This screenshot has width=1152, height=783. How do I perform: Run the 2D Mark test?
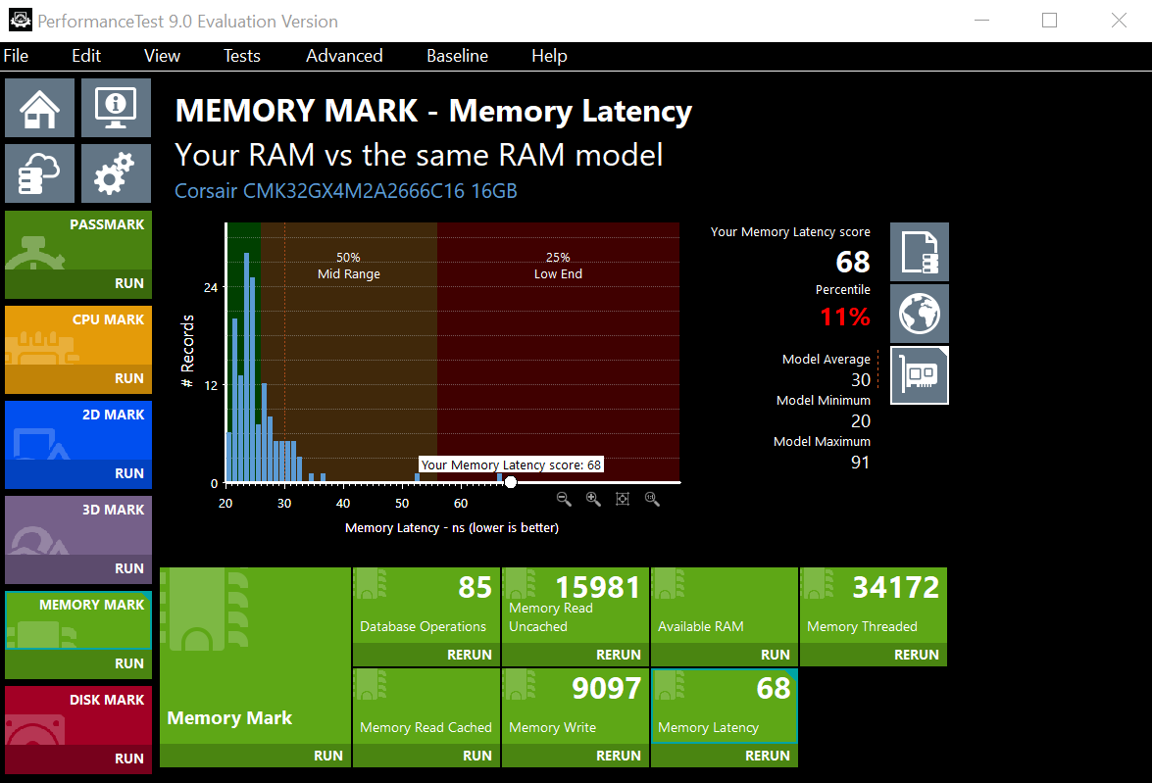(78, 473)
